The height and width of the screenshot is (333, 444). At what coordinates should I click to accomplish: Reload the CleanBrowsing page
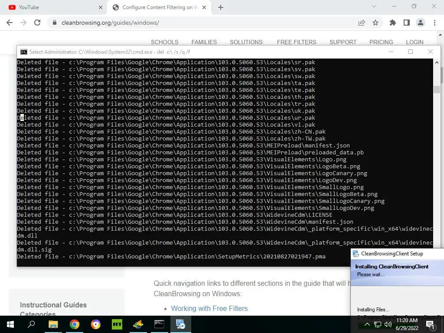[x=37, y=23]
